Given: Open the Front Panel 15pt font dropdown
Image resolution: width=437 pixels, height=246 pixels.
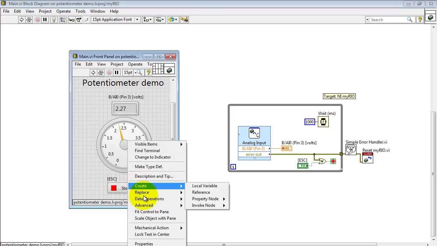Looking at the screenshot, I should 128,72.
